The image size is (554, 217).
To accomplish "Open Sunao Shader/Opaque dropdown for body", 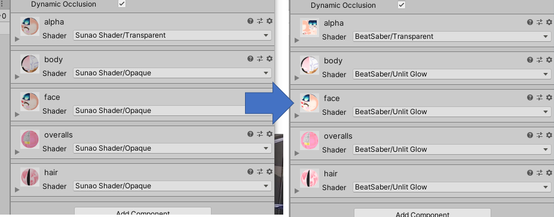I will pyautogui.click(x=173, y=73).
